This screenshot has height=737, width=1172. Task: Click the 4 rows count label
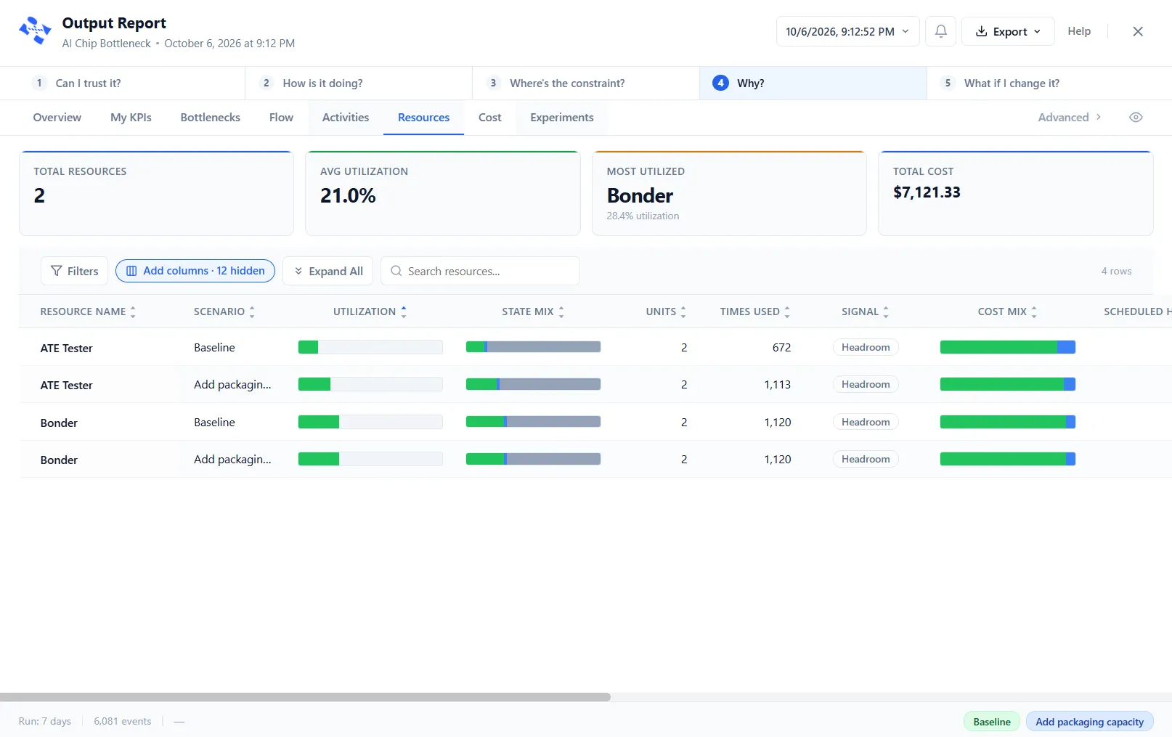(x=1116, y=271)
